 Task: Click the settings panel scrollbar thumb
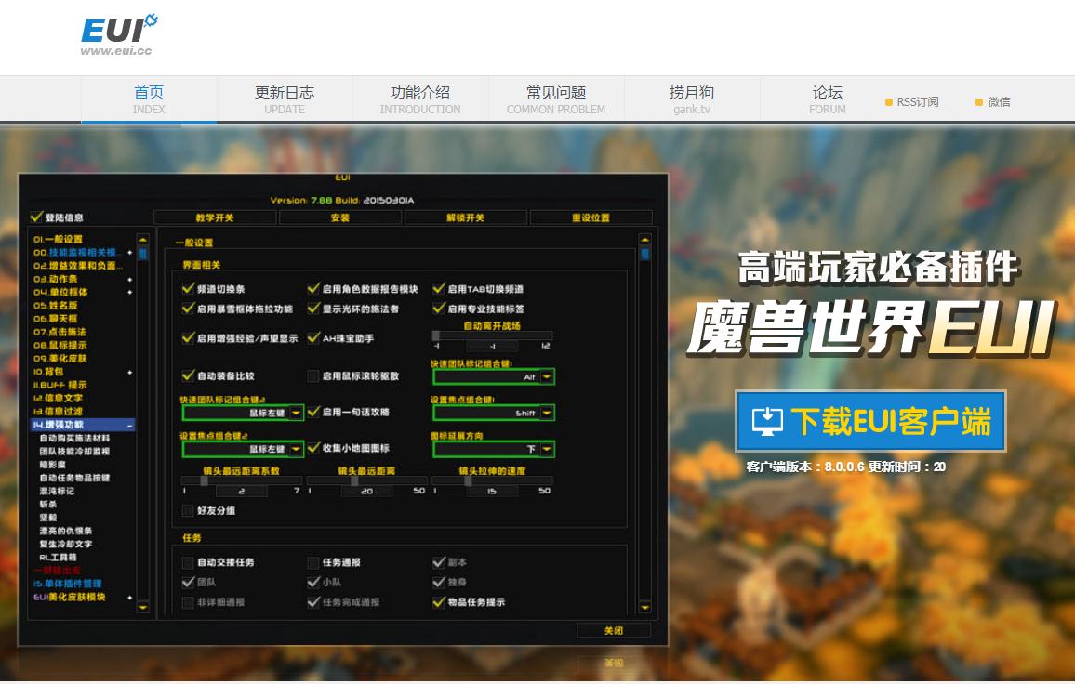[x=644, y=254]
